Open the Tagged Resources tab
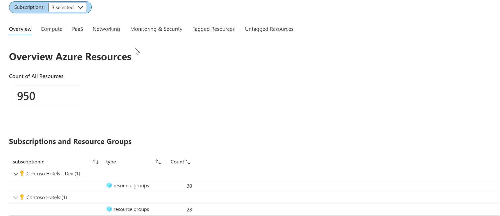The width and height of the screenshot is (500, 216). (x=214, y=29)
